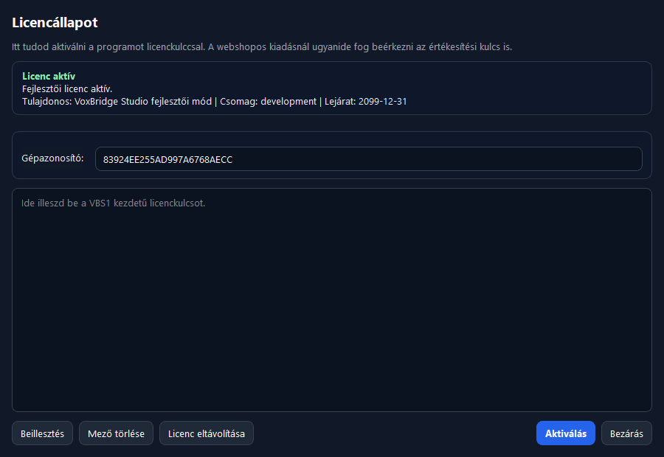Click the Beillesztés button

[x=42, y=433]
